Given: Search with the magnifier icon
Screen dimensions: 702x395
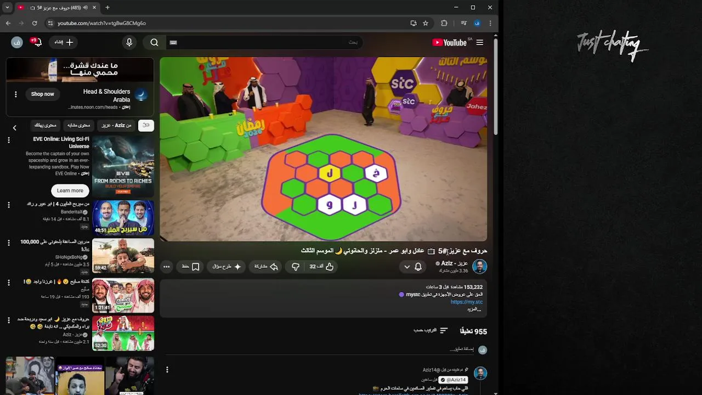Looking at the screenshot, I should click(155, 42).
